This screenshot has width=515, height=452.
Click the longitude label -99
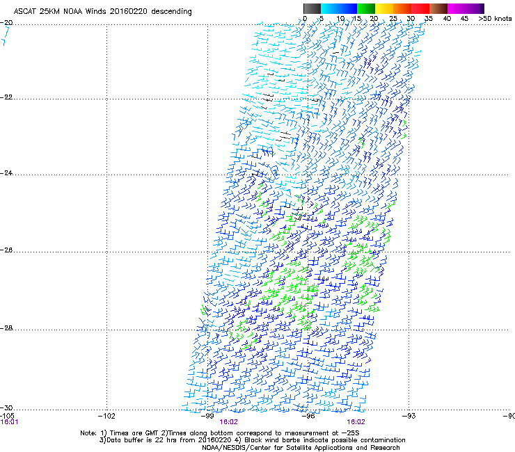coord(207,416)
